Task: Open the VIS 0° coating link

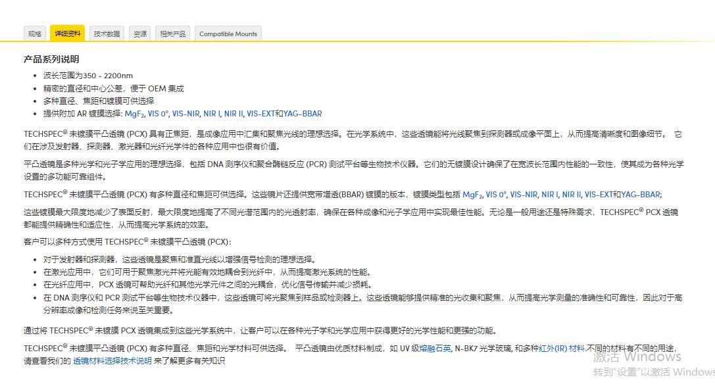Action: point(157,113)
